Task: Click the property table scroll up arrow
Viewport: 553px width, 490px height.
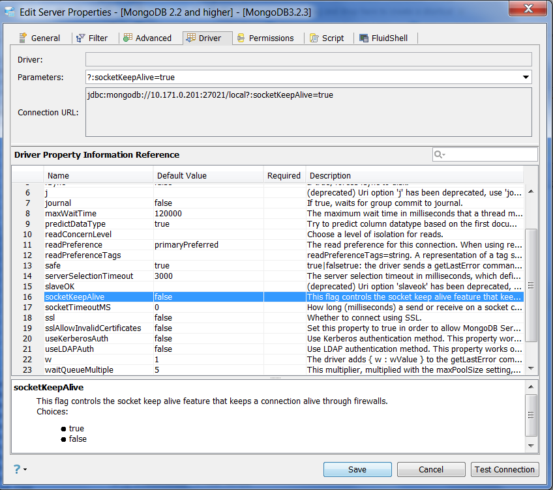Action: click(531, 192)
